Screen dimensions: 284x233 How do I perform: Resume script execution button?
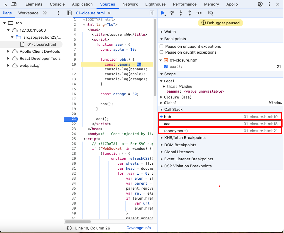click(163, 13)
